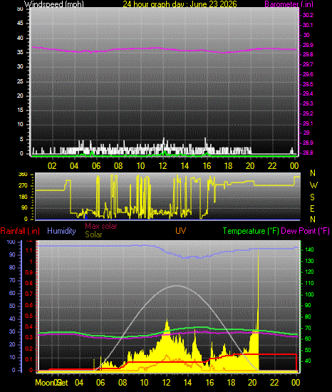Click the 12 hour mark on wind chart
Image resolution: width=332 pixels, height=392 pixels.
pos(162,166)
